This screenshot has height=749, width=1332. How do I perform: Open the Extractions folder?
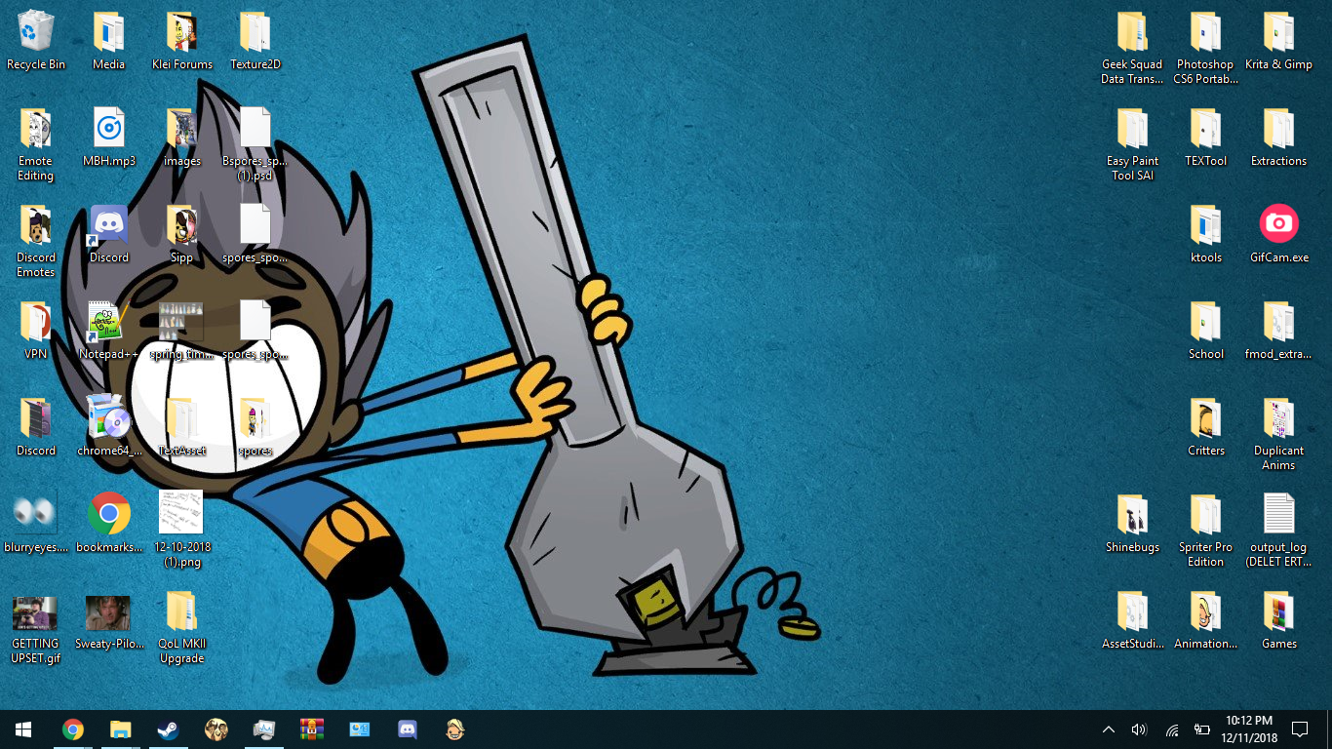tap(1278, 138)
